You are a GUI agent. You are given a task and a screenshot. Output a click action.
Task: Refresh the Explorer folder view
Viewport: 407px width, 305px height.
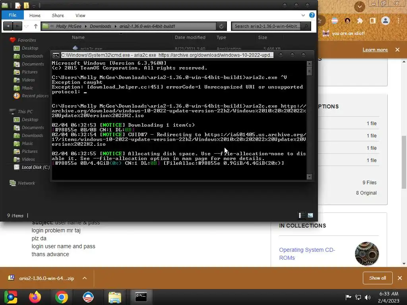click(x=221, y=26)
